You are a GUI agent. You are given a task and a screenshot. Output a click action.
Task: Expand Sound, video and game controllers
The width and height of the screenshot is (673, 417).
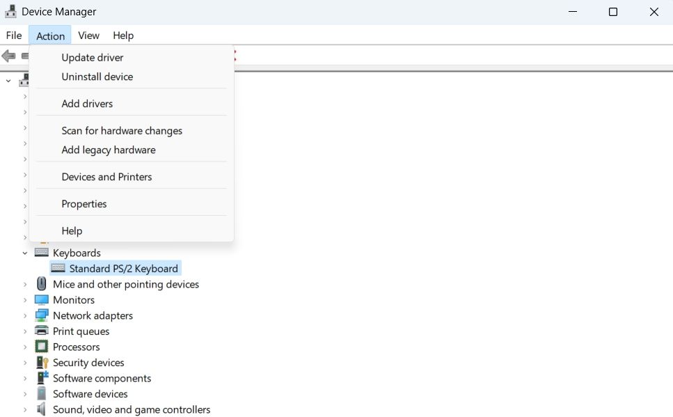point(25,410)
